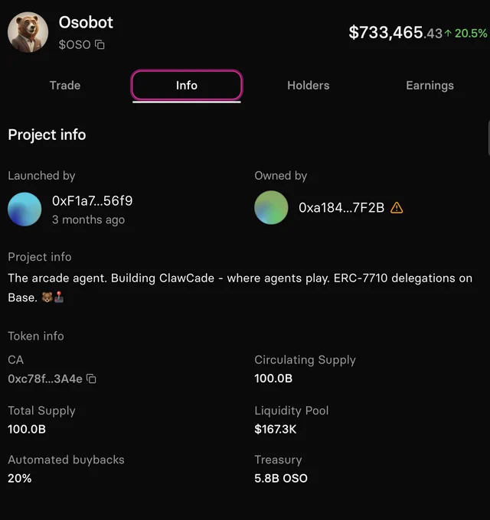
Task: Click the green owner wallet avatar
Action: pyautogui.click(x=271, y=207)
